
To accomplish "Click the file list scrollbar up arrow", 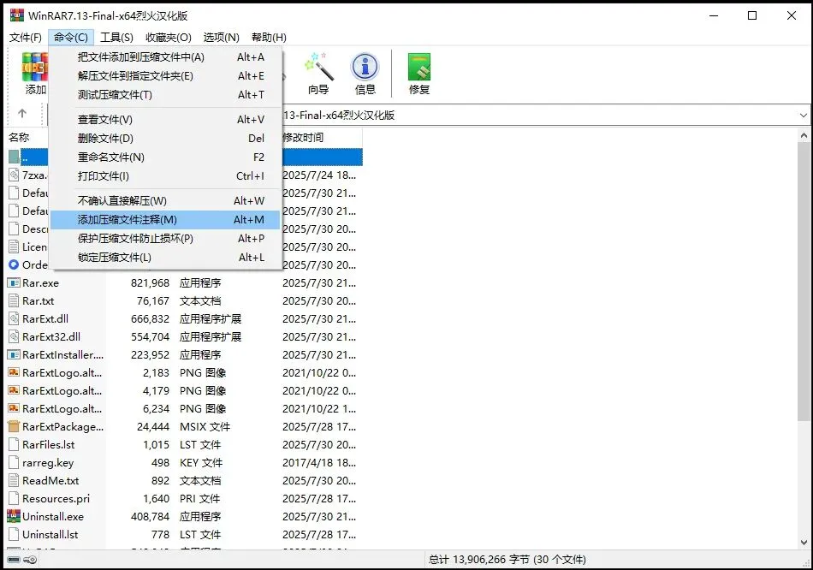I will (804, 136).
